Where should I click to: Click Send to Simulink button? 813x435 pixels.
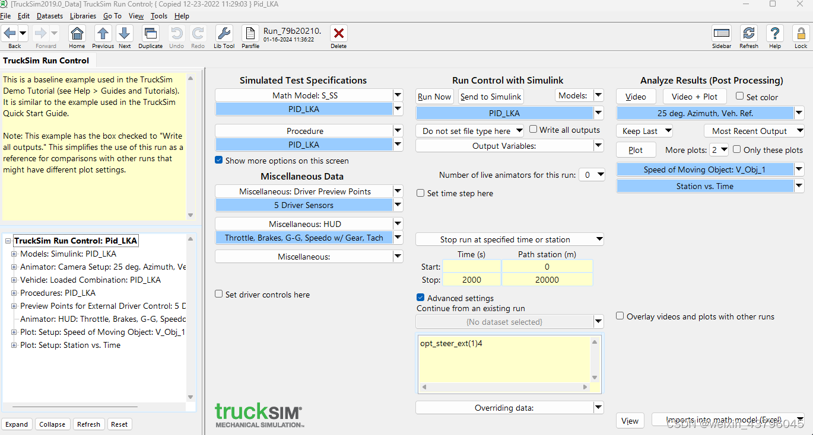(x=491, y=97)
